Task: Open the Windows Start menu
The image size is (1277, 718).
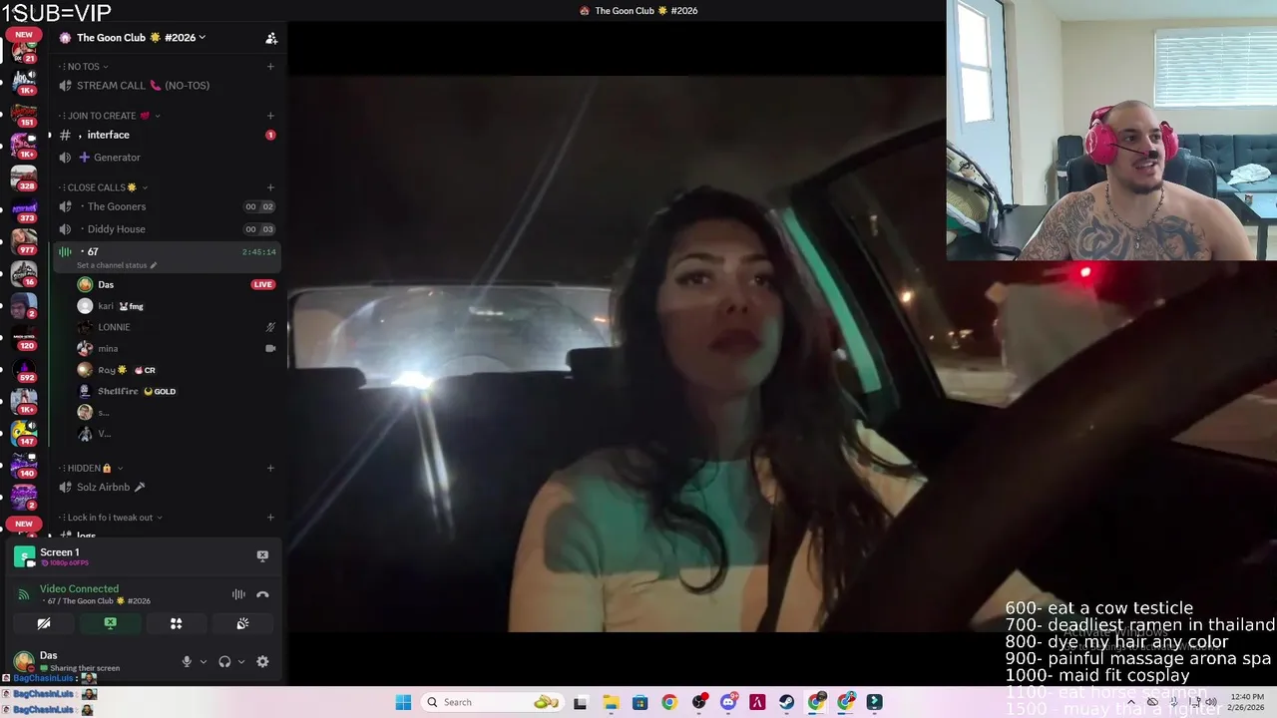Action: [403, 702]
